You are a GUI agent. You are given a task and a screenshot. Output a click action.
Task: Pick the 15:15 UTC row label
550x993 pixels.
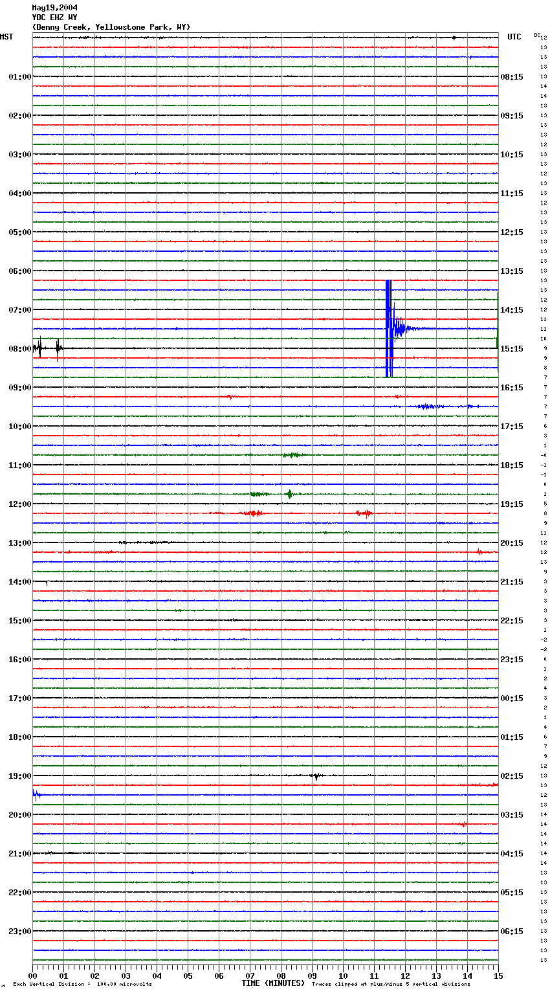click(x=512, y=349)
